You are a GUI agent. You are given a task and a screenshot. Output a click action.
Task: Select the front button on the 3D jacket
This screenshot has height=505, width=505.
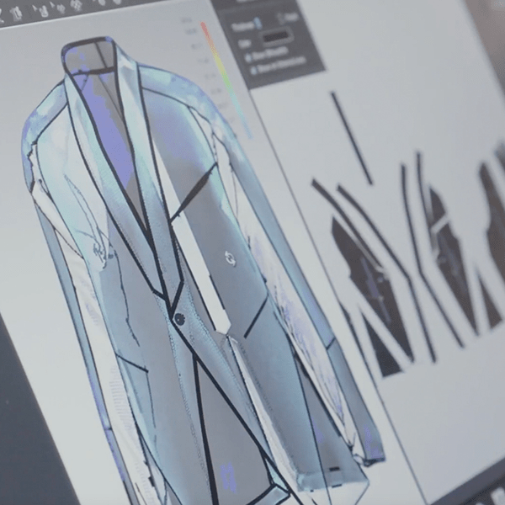pyautogui.click(x=179, y=318)
